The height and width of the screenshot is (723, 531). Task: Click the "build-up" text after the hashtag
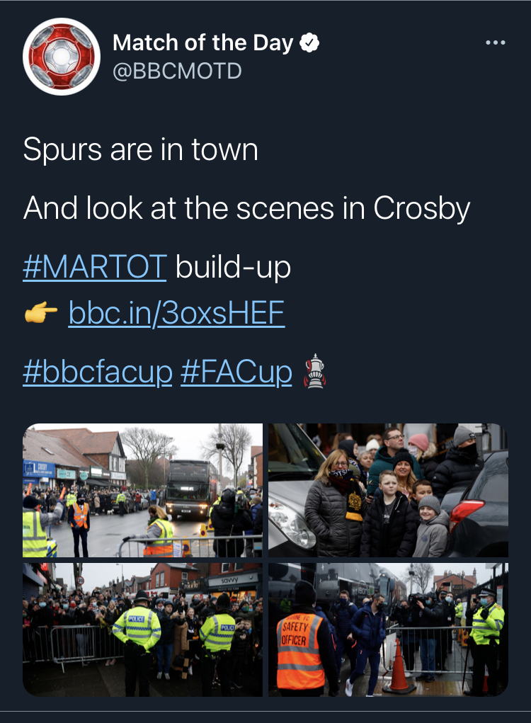coord(233,268)
